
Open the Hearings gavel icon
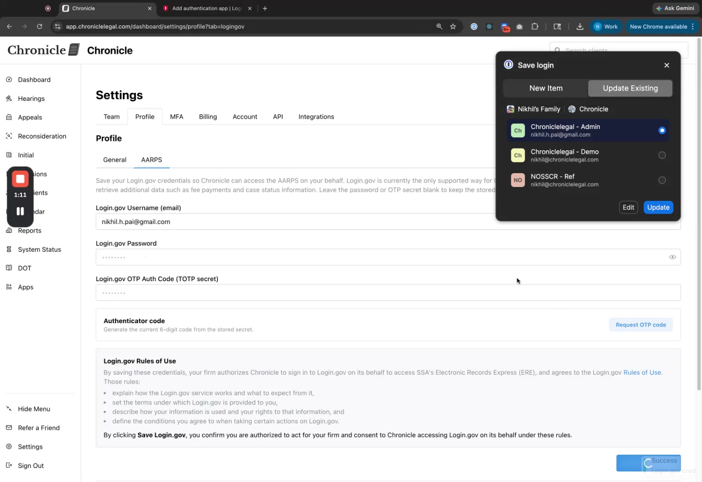click(x=9, y=98)
